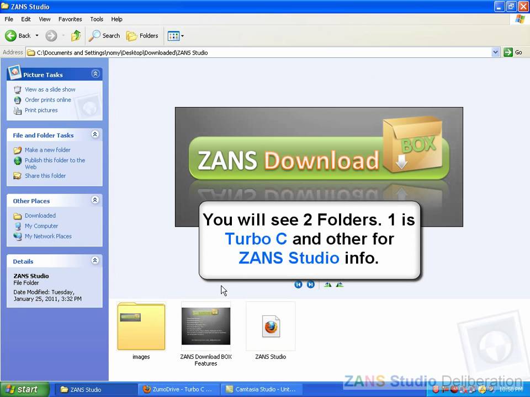Open the Help menu
Image resolution: width=530 pixels, height=397 pixels.
pos(116,19)
